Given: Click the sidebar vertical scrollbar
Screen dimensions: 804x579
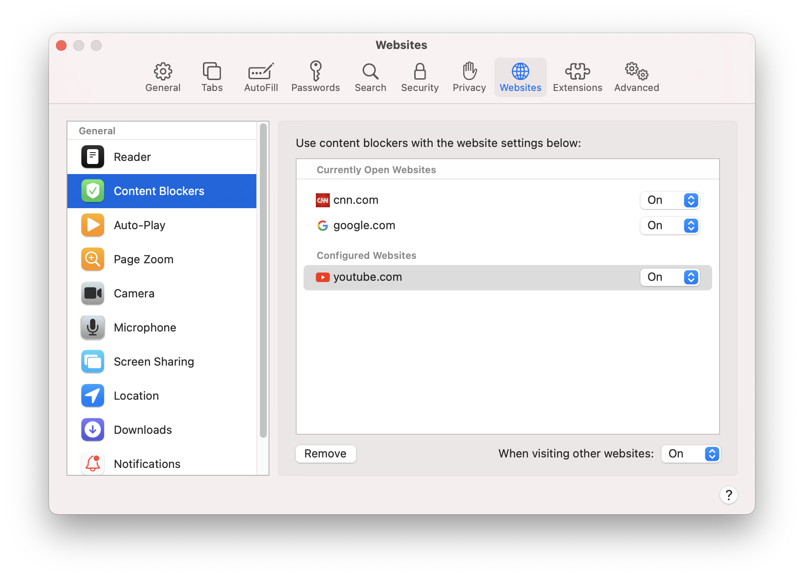Looking at the screenshot, I should pos(263,280).
